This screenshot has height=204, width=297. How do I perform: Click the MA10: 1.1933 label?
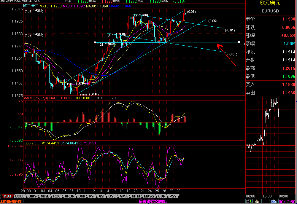[50, 6]
